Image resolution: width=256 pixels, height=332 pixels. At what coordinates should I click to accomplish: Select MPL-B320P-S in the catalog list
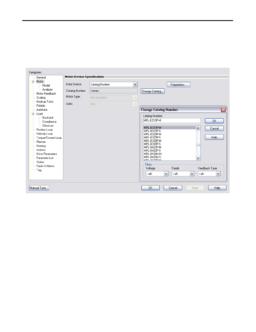(170, 137)
